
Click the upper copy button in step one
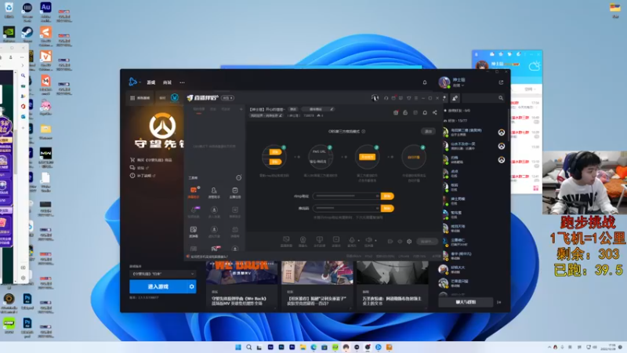pyautogui.click(x=275, y=152)
